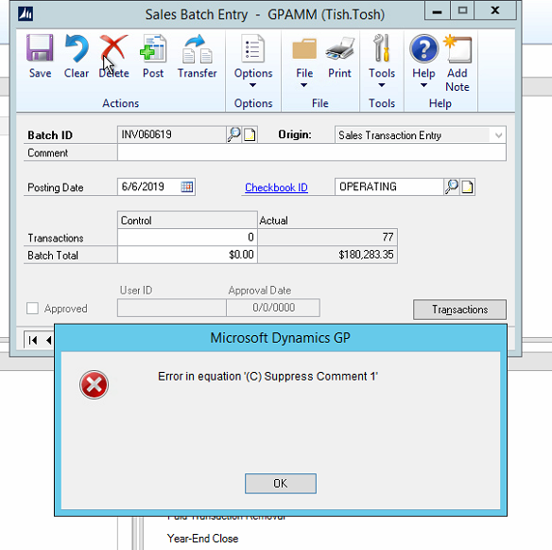Toggle the Approved checkbox
The width and height of the screenshot is (552, 550).
(x=32, y=309)
